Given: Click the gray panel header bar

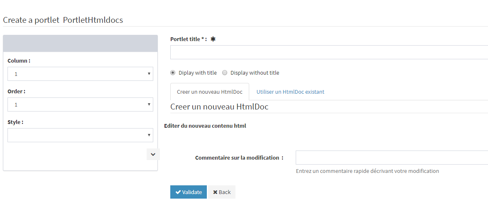Looking at the screenshot, I should point(80,44).
